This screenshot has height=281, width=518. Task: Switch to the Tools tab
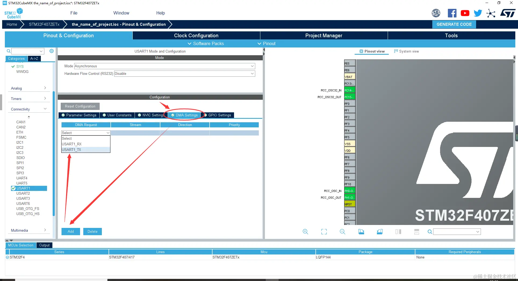point(451,35)
